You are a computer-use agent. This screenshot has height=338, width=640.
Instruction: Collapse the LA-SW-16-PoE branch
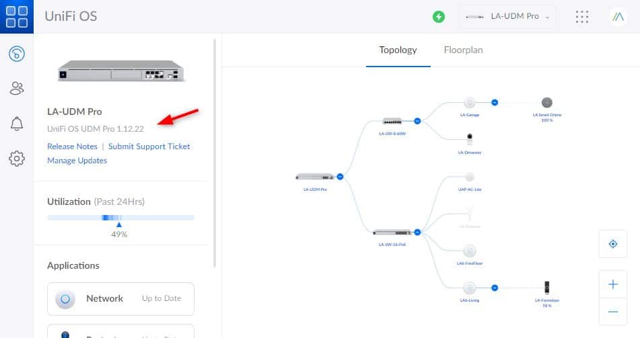[417, 233]
